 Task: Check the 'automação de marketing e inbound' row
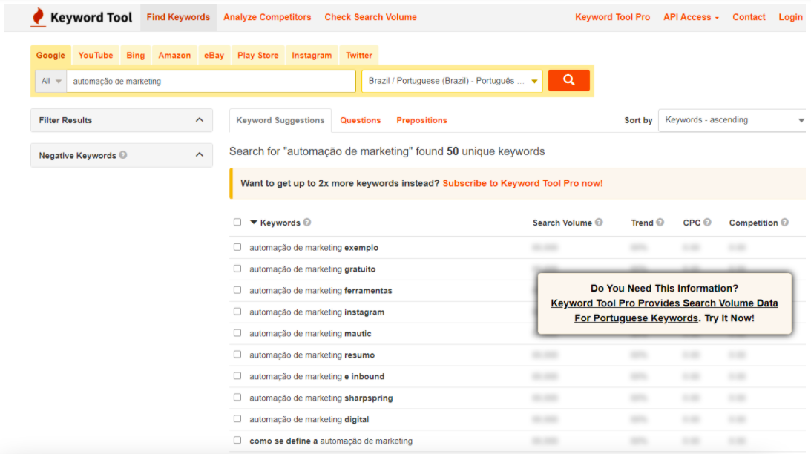pyautogui.click(x=237, y=376)
